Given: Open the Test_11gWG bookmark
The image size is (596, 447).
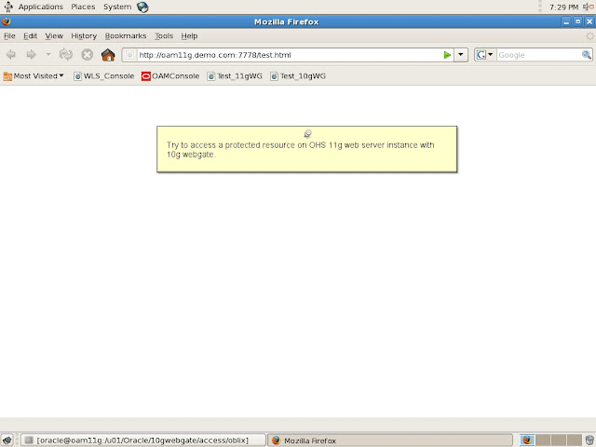Looking at the screenshot, I should (x=235, y=76).
